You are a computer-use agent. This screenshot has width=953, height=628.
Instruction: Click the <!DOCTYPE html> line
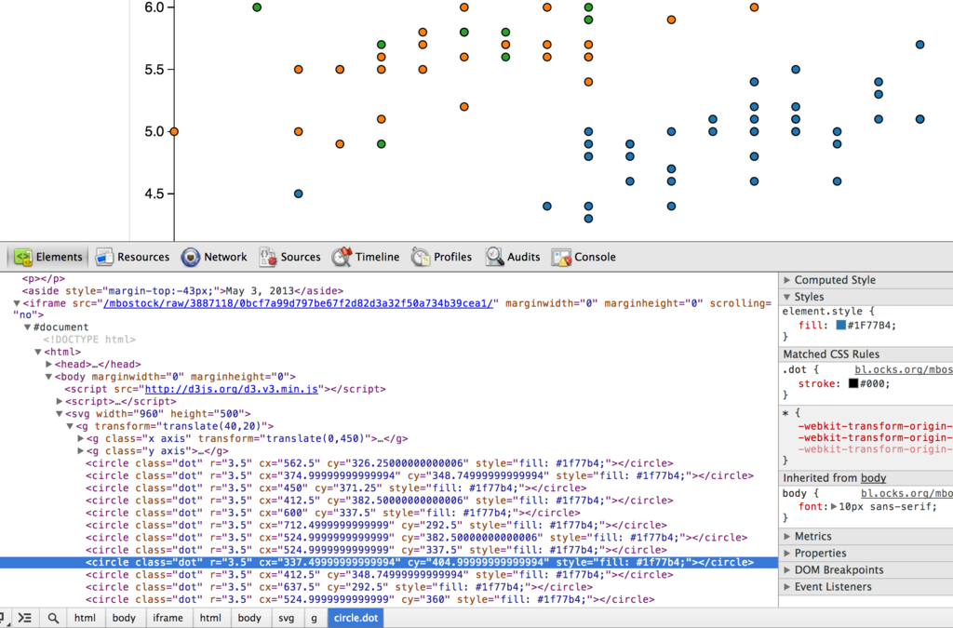click(x=89, y=340)
